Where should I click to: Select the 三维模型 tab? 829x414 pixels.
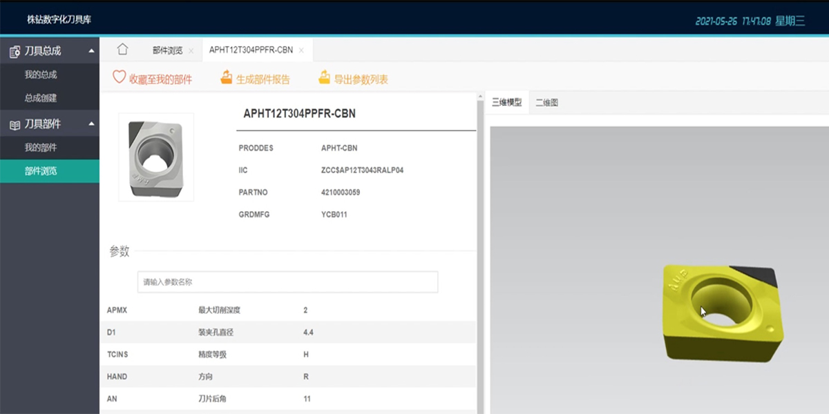click(x=506, y=103)
